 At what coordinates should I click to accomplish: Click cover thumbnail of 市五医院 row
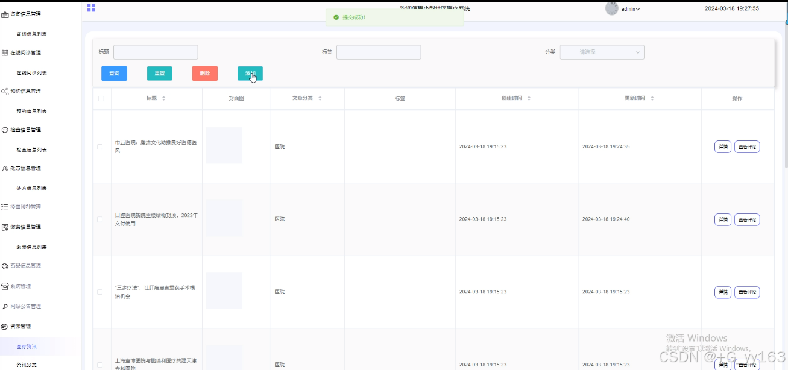224,145
